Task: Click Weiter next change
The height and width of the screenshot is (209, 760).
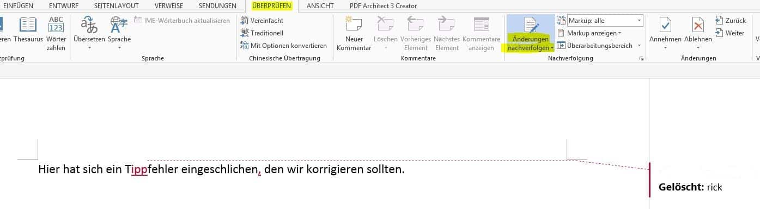Action: tap(729, 33)
